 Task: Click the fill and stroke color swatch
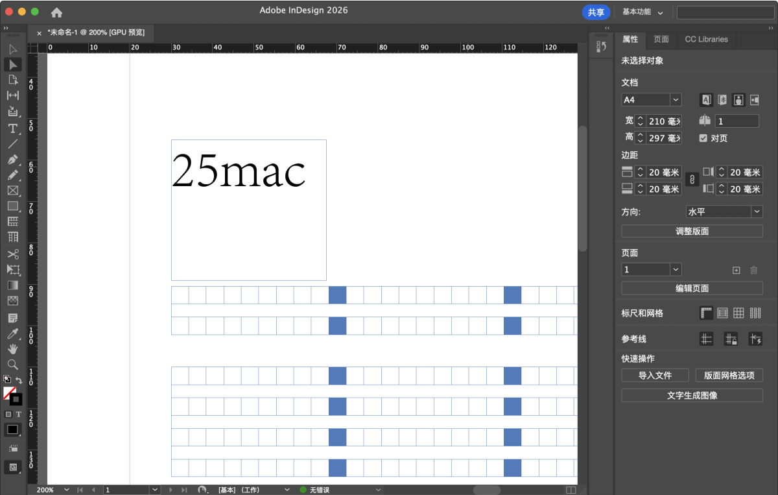point(10,395)
